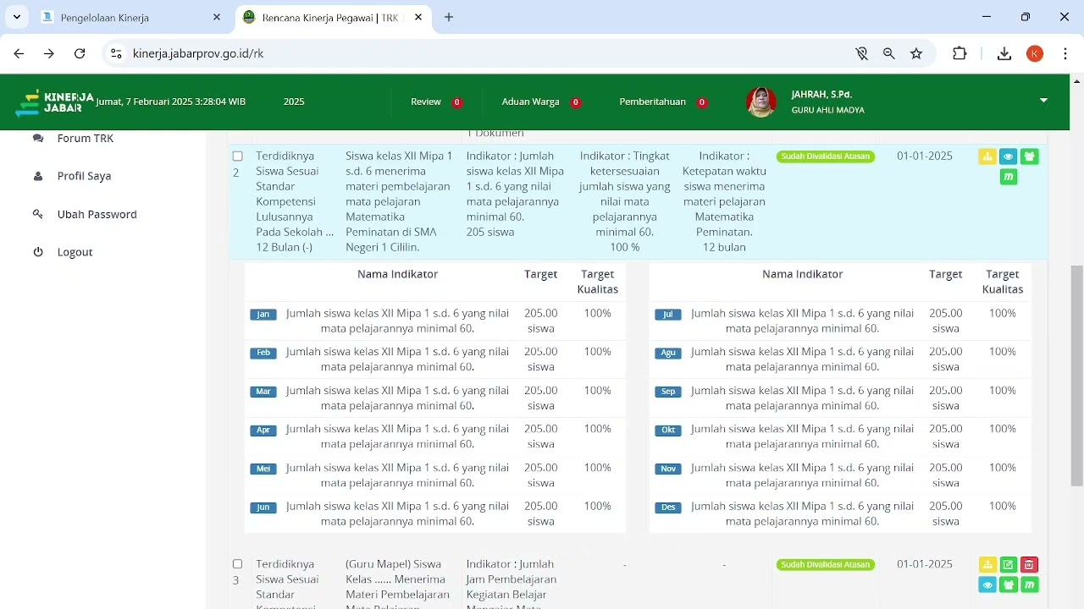Click the page vertical scrollbar thumb
Screen dimensions: 1084x609
[1077, 376]
